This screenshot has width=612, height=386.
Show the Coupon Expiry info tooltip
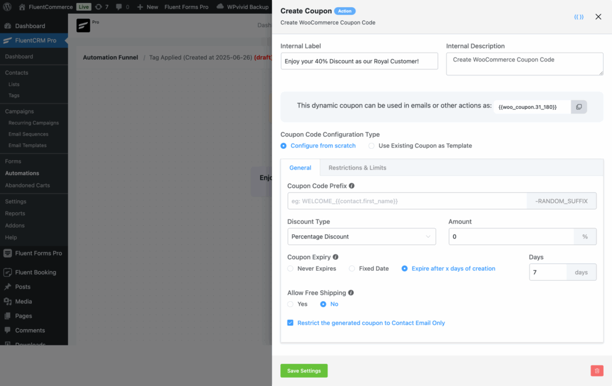336,257
